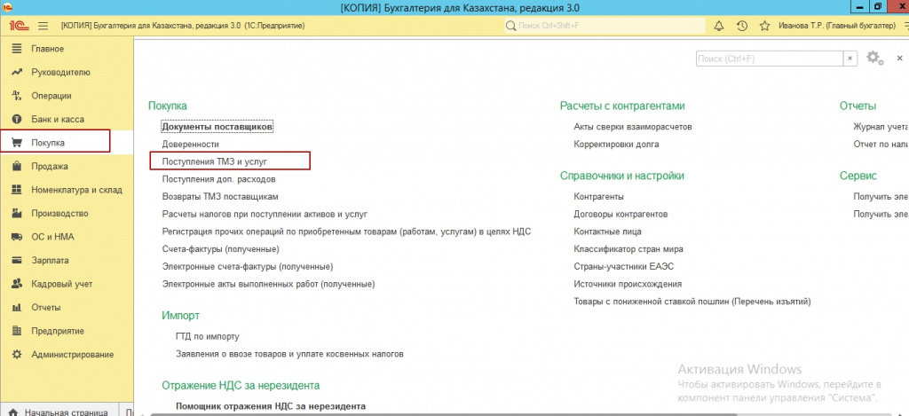
Task: Open Источники происхождения
Action: click(x=628, y=284)
